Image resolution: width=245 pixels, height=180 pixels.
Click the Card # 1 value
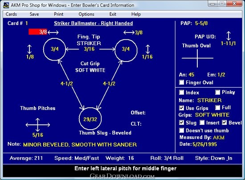(27, 23)
